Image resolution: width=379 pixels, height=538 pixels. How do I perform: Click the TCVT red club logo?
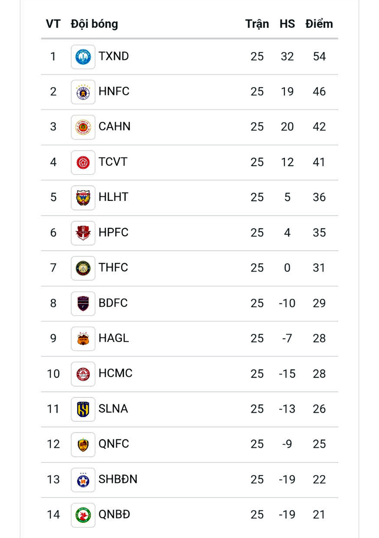click(x=83, y=163)
